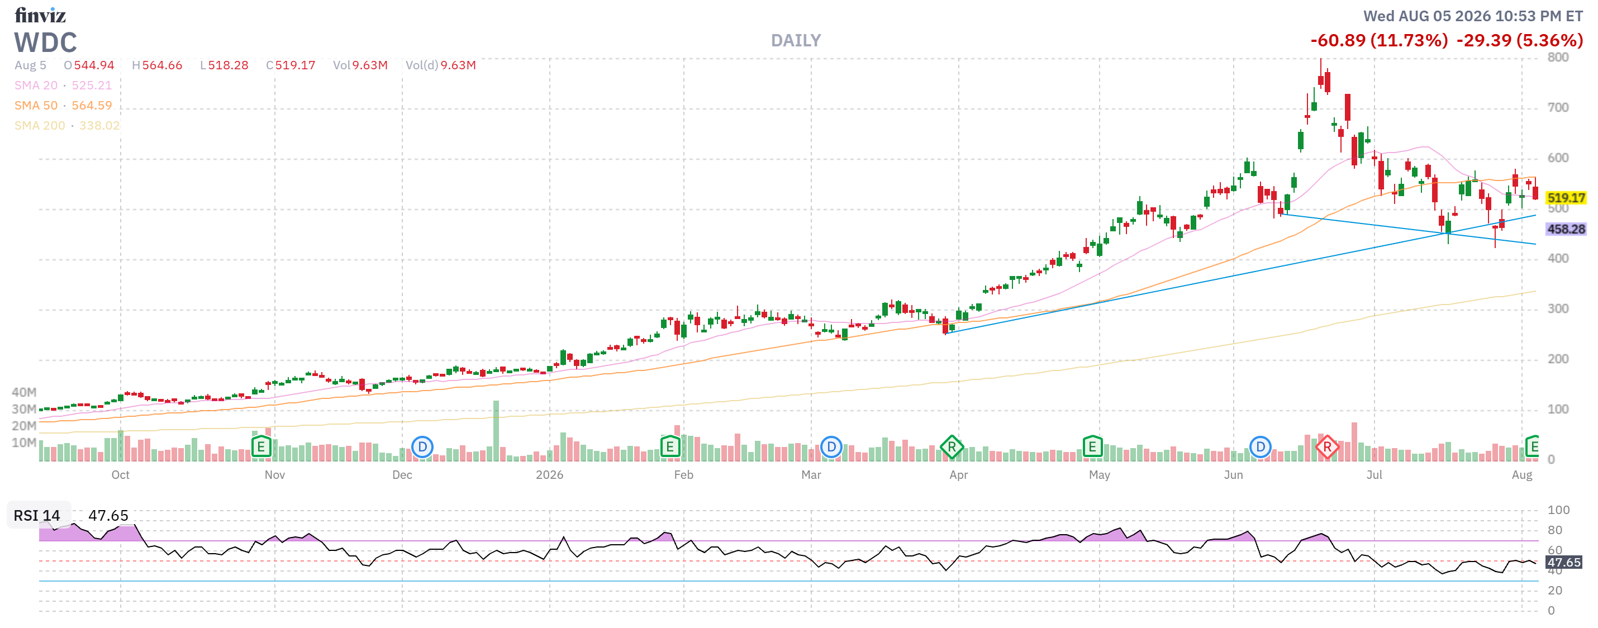Click the open price value 544.94
The width and height of the screenshot is (1598, 628).
click(94, 65)
